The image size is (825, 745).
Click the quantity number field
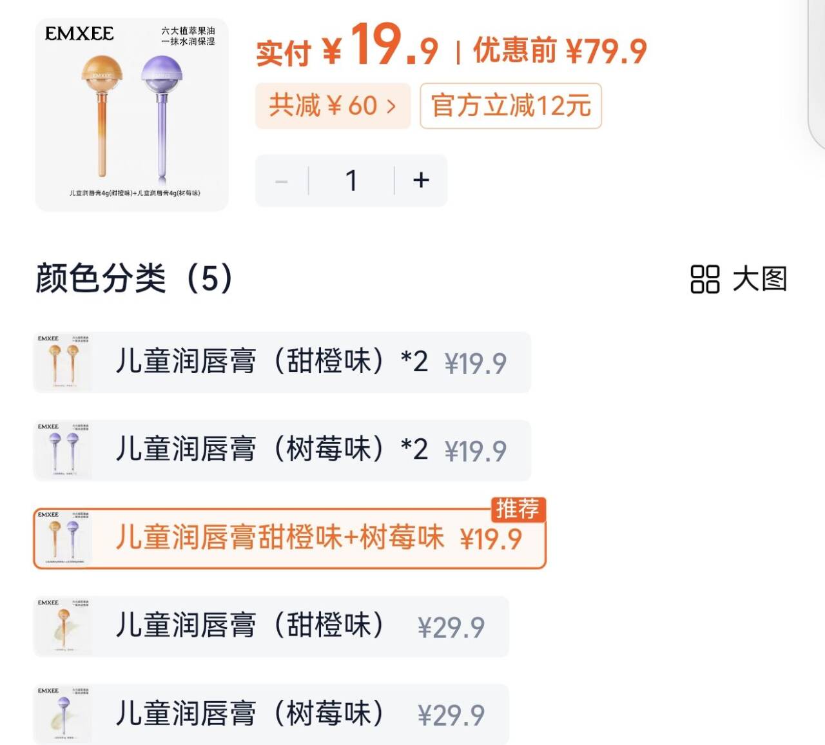[351, 180]
